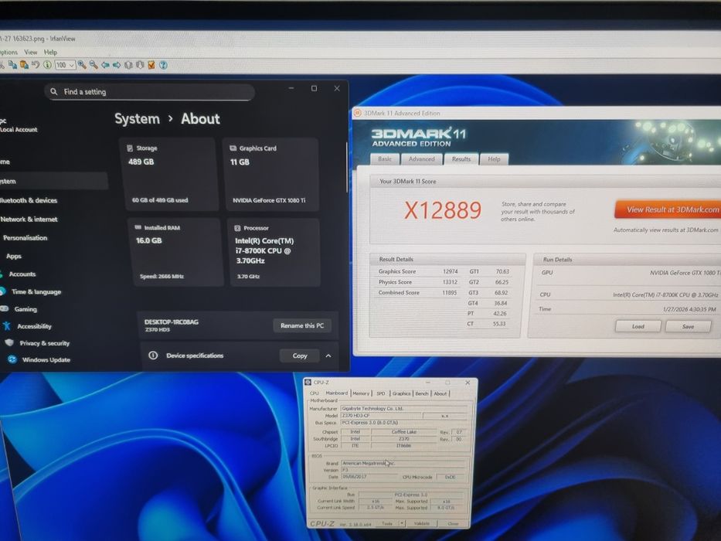
Task: Go to previous image with left arrow
Action: tap(105, 65)
